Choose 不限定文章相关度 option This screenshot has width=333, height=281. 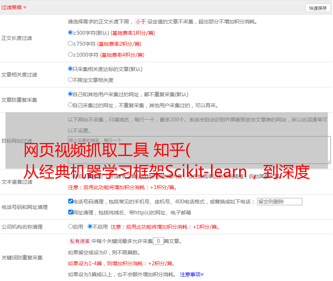click(x=70, y=80)
